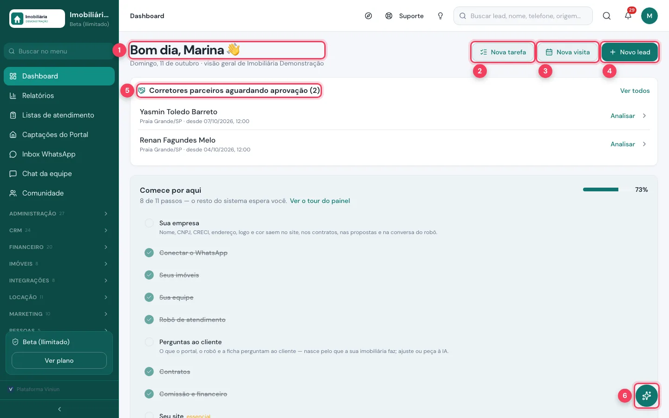Screen dimensions: 669x418
Task: Click the Comunidade people icon
Action: point(13,193)
